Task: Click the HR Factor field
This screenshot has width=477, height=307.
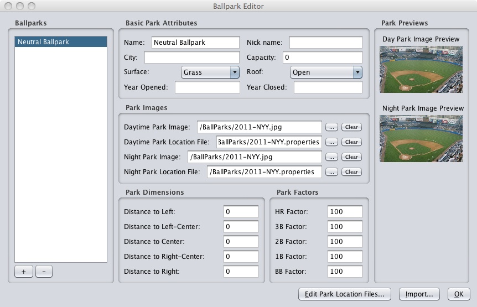Action: (345, 211)
